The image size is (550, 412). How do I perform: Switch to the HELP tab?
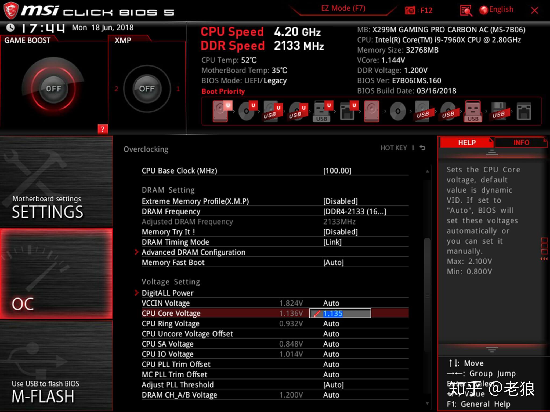[467, 142]
